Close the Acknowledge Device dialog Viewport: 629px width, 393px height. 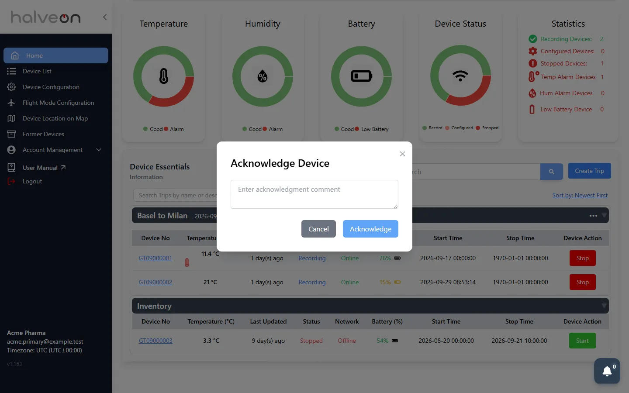pos(402,154)
